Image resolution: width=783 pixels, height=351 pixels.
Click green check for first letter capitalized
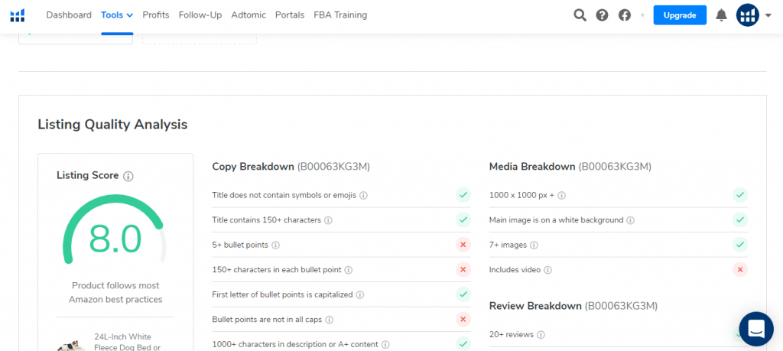(x=463, y=294)
